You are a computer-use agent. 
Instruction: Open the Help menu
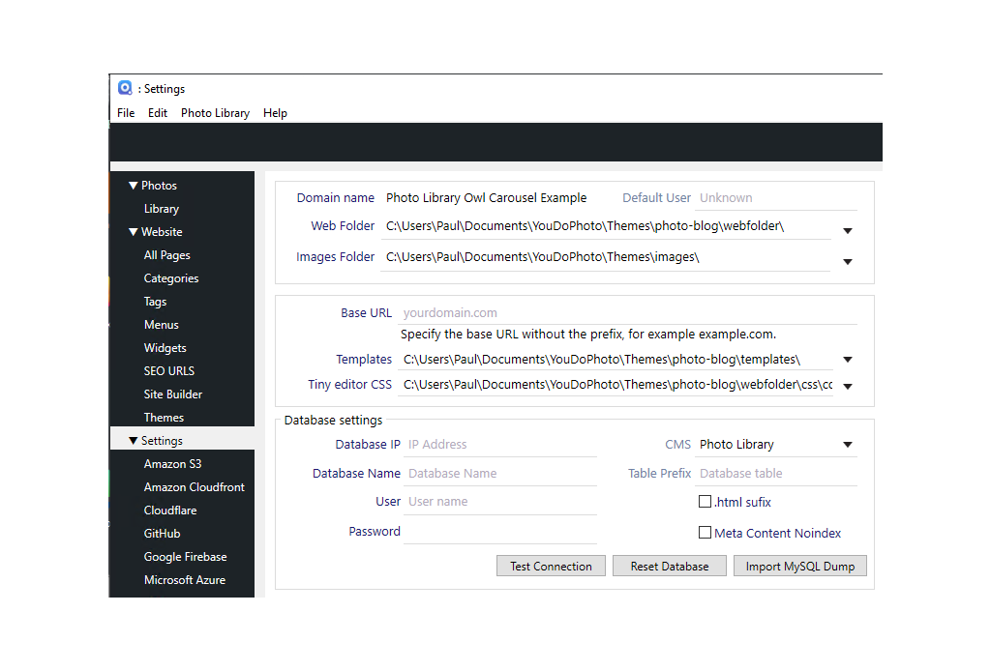pyautogui.click(x=275, y=113)
